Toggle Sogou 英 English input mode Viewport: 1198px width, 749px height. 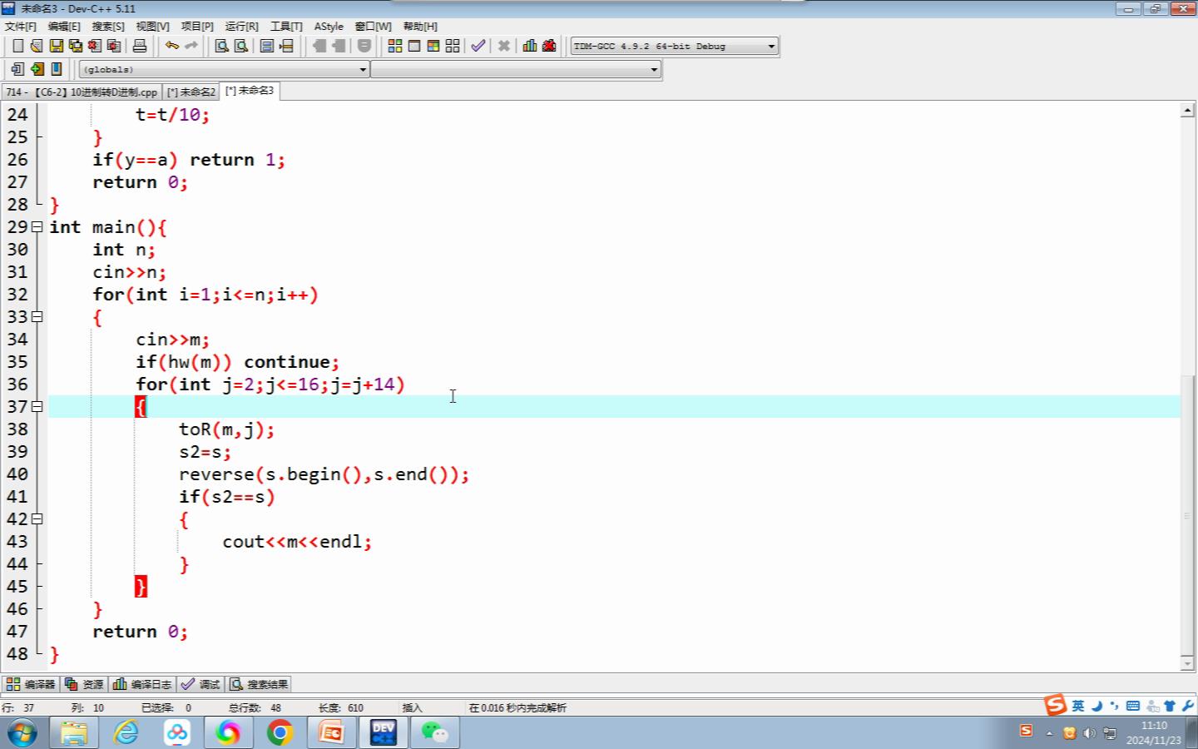point(1078,706)
